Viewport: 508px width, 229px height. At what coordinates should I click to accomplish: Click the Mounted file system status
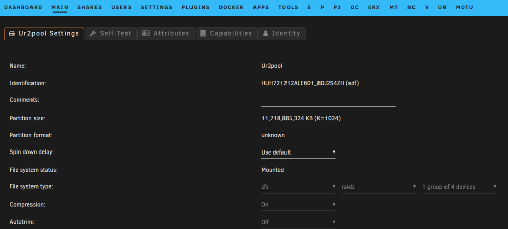pos(272,170)
